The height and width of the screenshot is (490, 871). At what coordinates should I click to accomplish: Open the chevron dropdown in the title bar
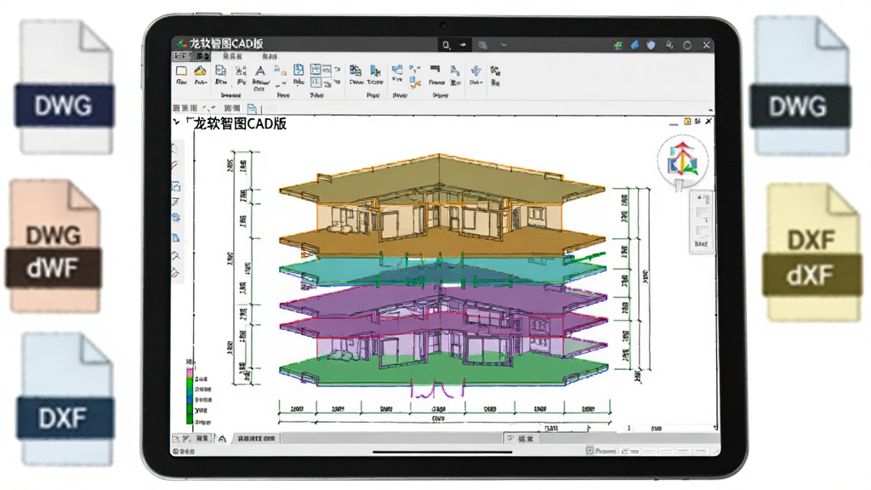click(504, 45)
